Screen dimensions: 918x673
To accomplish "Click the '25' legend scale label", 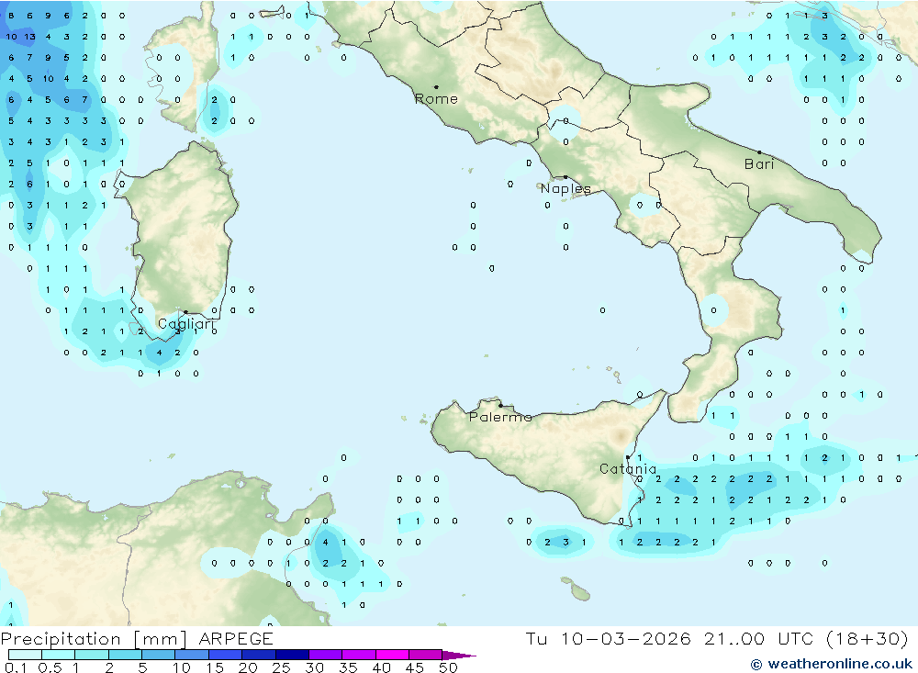I will point(282,667).
